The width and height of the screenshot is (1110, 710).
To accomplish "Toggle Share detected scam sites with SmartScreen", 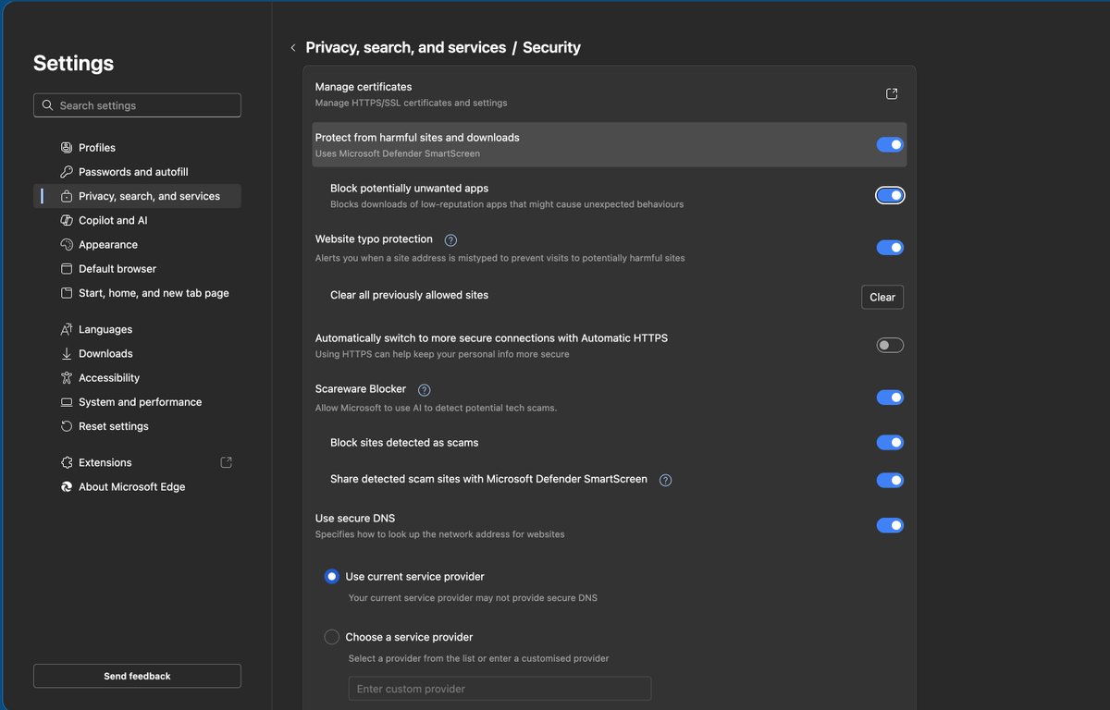I will coord(890,480).
